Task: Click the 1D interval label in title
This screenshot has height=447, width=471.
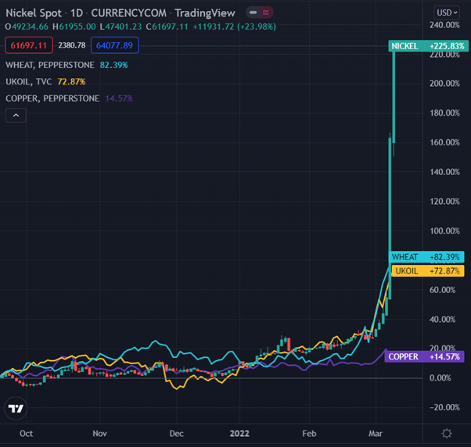Action: (77, 13)
